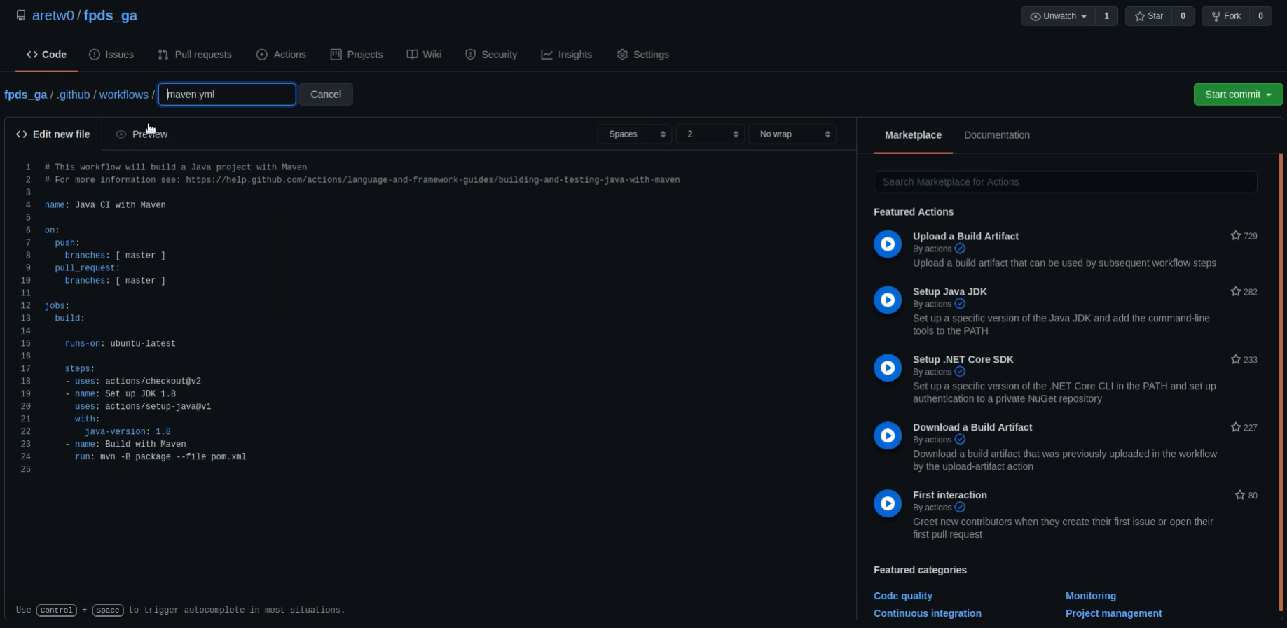The width and height of the screenshot is (1287, 628).
Task: Open the aretw0 user link
Action: 53,15
